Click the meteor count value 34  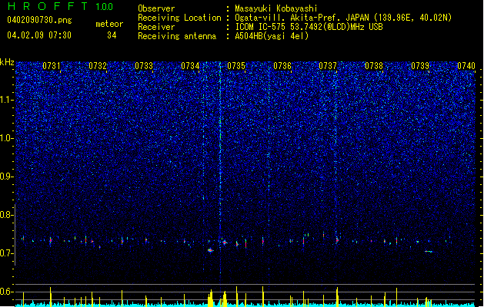click(x=112, y=35)
